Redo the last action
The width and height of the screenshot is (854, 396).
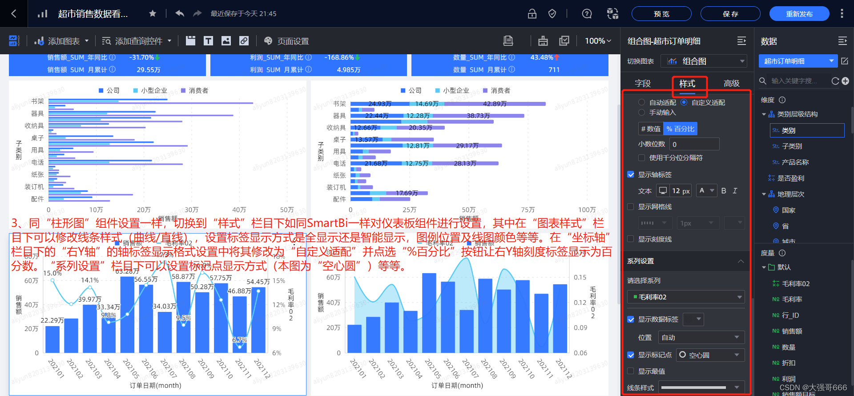click(197, 14)
